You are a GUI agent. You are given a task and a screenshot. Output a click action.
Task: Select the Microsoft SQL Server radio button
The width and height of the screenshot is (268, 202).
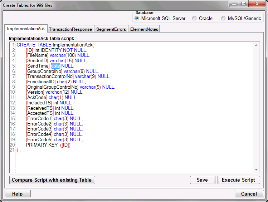137,19
